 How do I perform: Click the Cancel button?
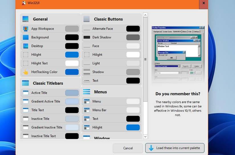pos(128,148)
